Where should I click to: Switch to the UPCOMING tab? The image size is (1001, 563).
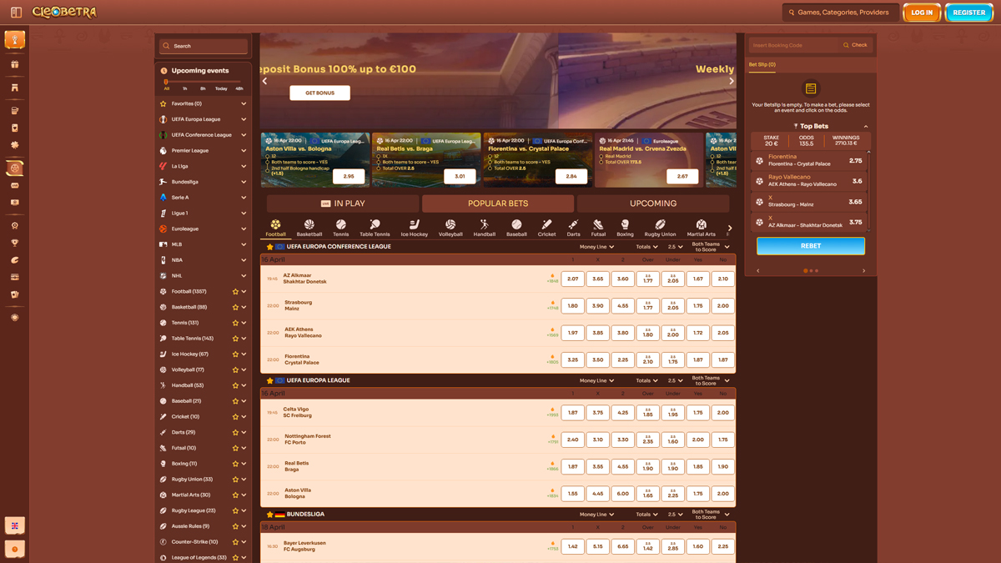[x=653, y=204]
